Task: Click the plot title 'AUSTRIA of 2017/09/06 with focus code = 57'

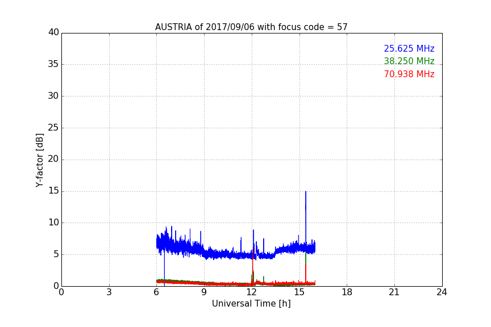Action: coord(251,27)
